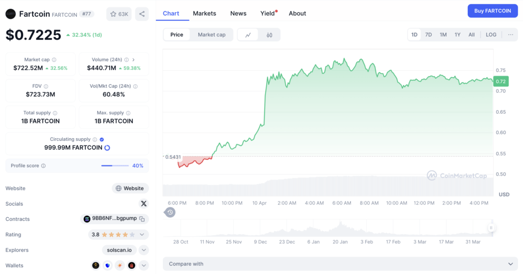Click the $440.71M volume value
The height and width of the screenshot is (274, 523).
(x=102, y=68)
